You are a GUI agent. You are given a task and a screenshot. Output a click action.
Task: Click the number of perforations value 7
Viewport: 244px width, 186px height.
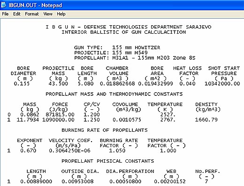pos(206,181)
